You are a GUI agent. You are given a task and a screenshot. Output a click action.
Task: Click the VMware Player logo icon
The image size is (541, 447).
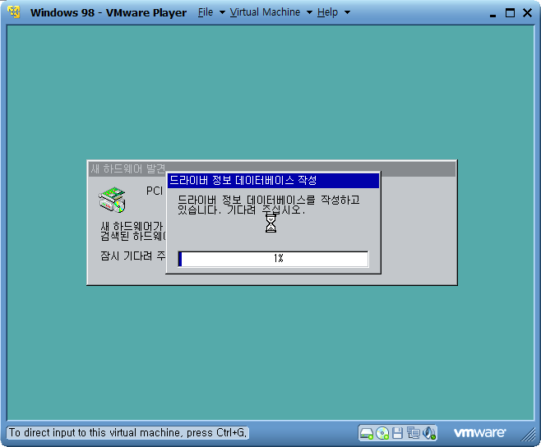(x=14, y=12)
